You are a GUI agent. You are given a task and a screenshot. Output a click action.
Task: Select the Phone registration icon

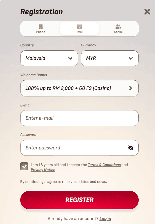pyautogui.click(x=41, y=26)
